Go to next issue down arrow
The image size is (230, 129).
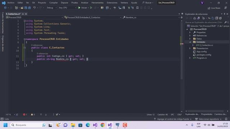coord(46,115)
